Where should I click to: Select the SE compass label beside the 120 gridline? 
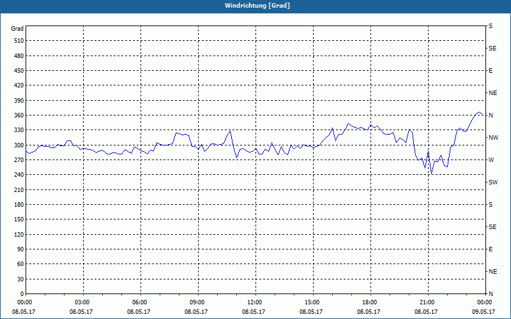point(492,227)
